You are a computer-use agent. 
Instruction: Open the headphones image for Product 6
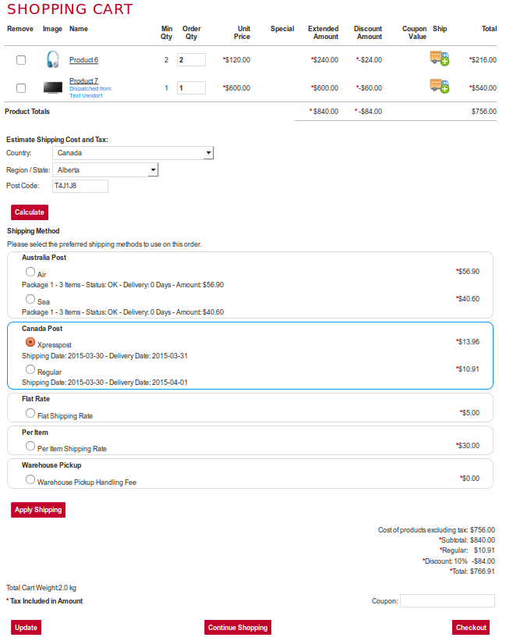[51, 58]
